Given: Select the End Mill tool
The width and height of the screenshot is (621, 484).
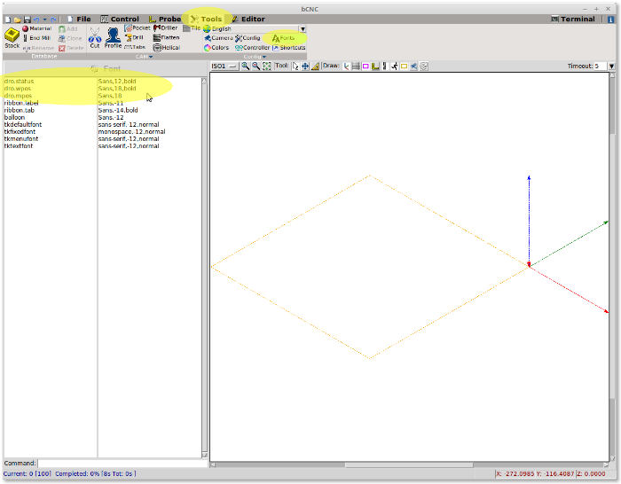Looking at the screenshot, I should point(37,38).
